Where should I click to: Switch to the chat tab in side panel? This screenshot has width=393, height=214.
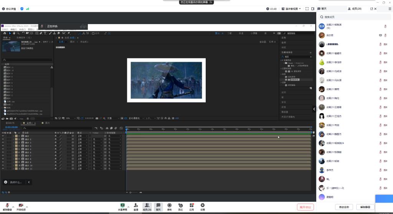point(324,8)
